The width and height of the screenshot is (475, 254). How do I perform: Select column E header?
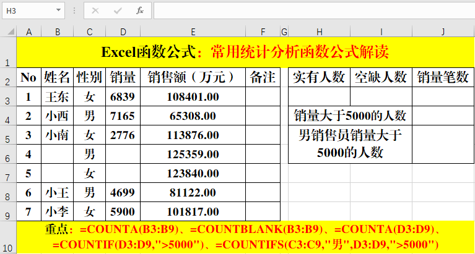coord(193,32)
